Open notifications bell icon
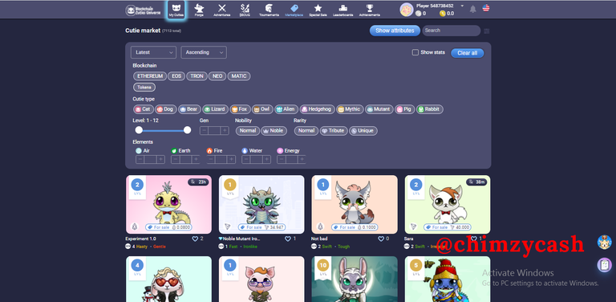Image resolution: width=616 pixels, height=302 pixels. [473, 9]
